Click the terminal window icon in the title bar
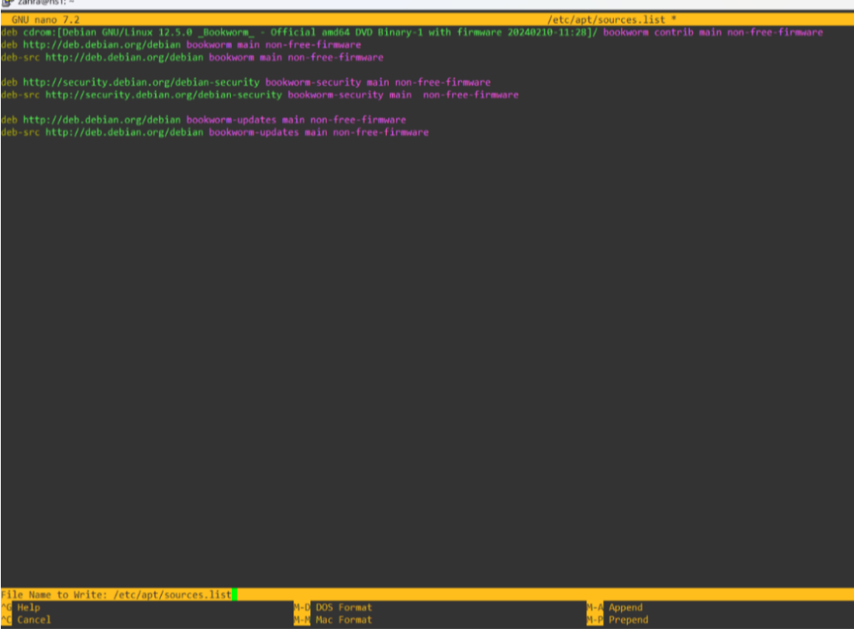Image resolution: width=854 pixels, height=629 pixels. point(8,3)
